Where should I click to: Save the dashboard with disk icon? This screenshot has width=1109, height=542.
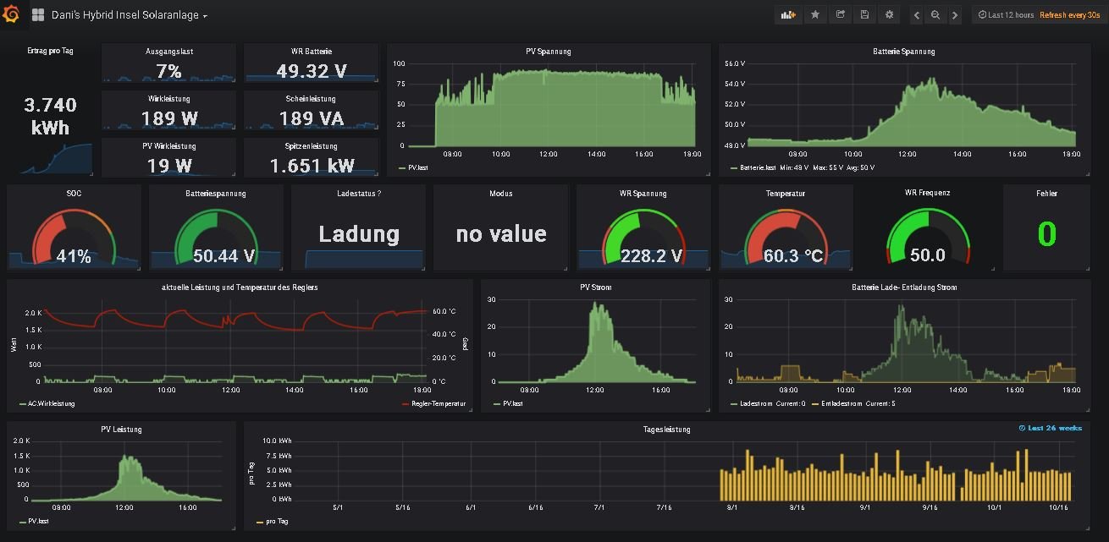pos(864,14)
